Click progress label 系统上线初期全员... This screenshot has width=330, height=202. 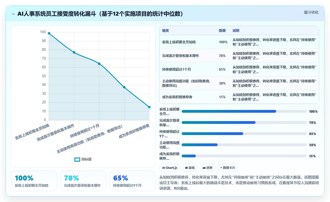169,112
